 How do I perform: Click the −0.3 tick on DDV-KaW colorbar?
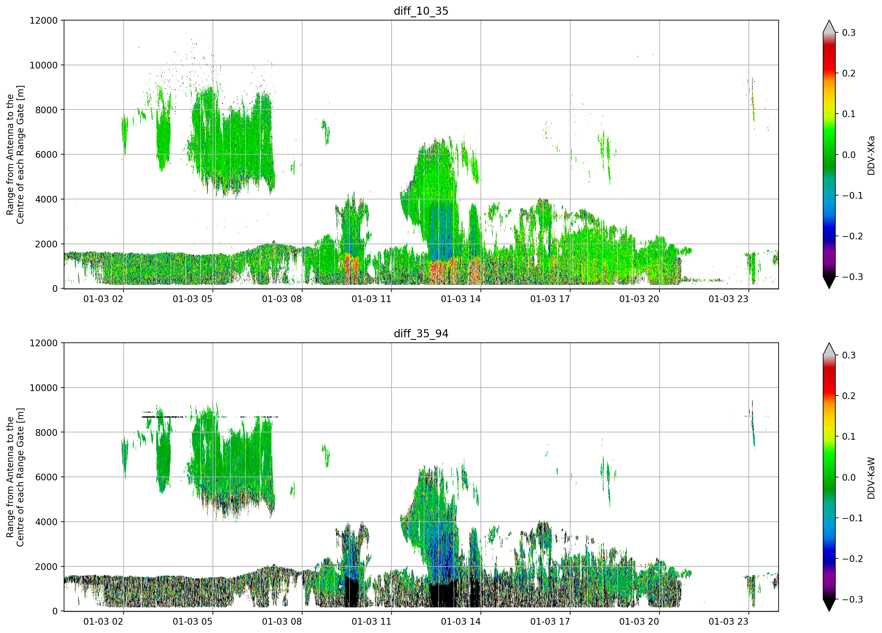pyautogui.click(x=853, y=599)
